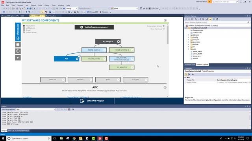Open the Debug menu

pos(47,5)
